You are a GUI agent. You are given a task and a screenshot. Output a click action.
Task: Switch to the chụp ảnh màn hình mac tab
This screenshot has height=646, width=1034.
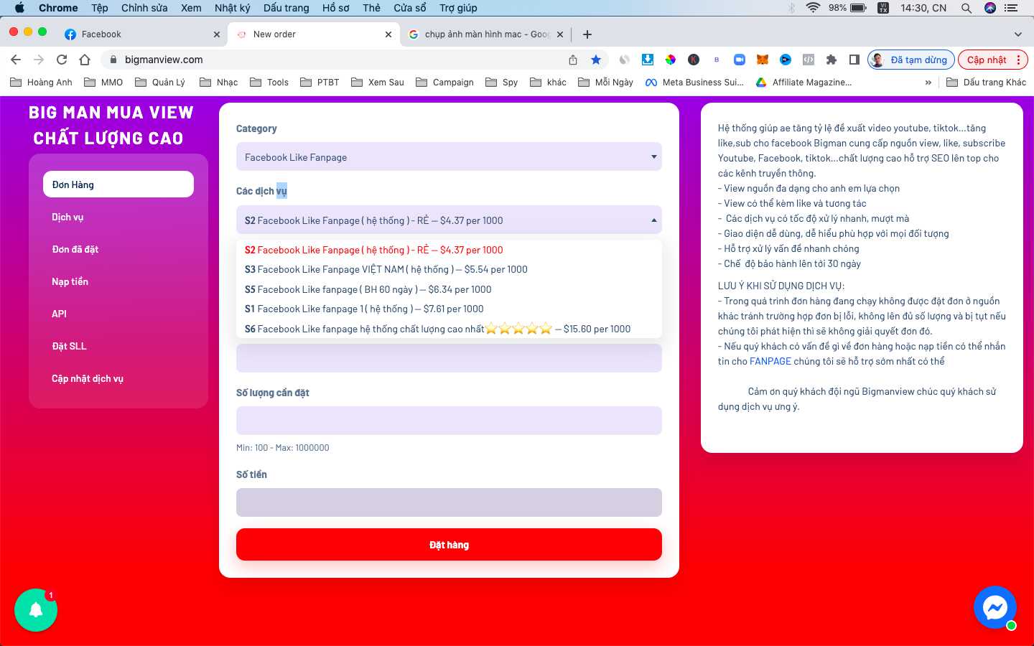(485, 34)
